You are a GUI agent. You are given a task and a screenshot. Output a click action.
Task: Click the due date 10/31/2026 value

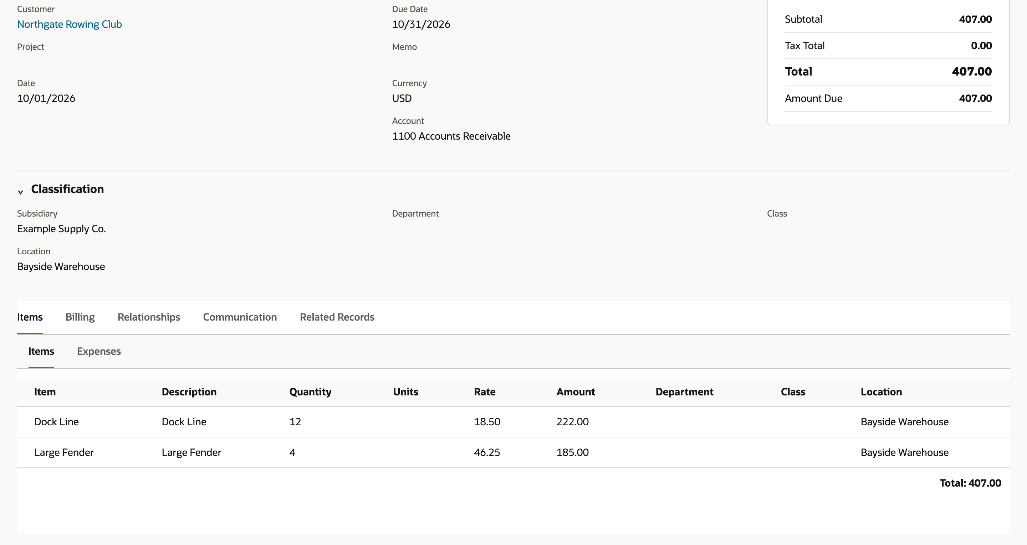click(421, 24)
